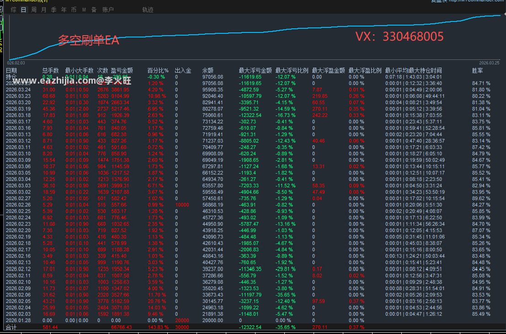Click floating profit 270.11 on 2026.03.19
Viewport: 506px width, 334px height.
point(320,109)
